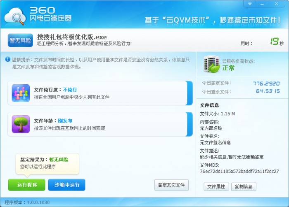Click the 今日鉴定文件 counter value
This screenshot has width=289, height=207.
pos(266,84)
